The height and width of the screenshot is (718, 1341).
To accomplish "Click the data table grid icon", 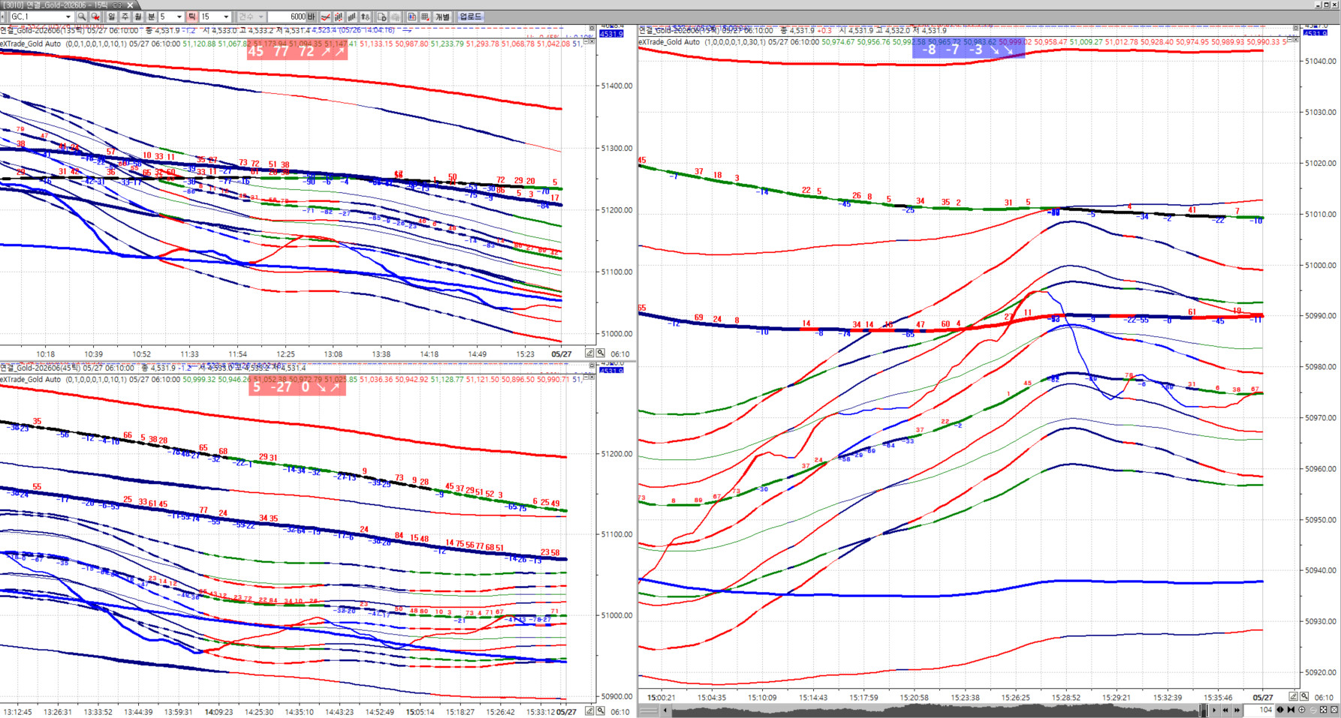I will click(425, 17).
